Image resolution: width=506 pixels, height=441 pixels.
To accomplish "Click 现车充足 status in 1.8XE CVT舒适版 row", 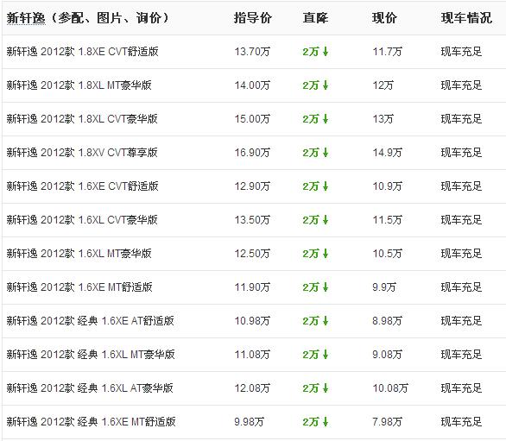I will click(x=461, y=52).
